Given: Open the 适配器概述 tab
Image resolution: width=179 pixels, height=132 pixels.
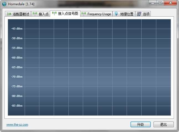Looking at the screenshot, I should point(18,14).
